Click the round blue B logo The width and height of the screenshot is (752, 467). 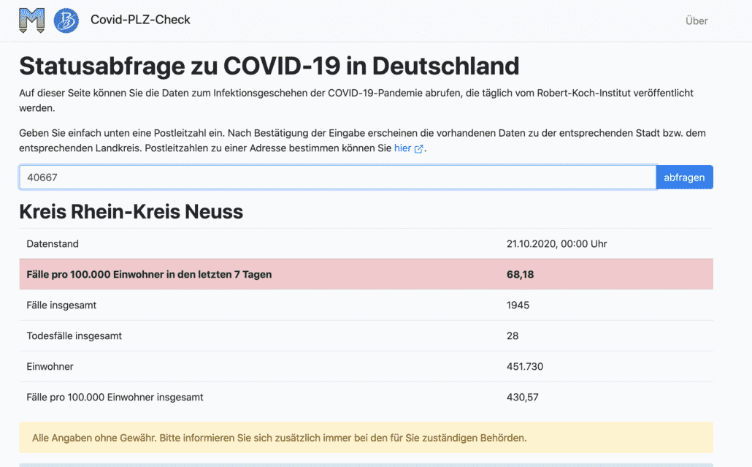66,20
